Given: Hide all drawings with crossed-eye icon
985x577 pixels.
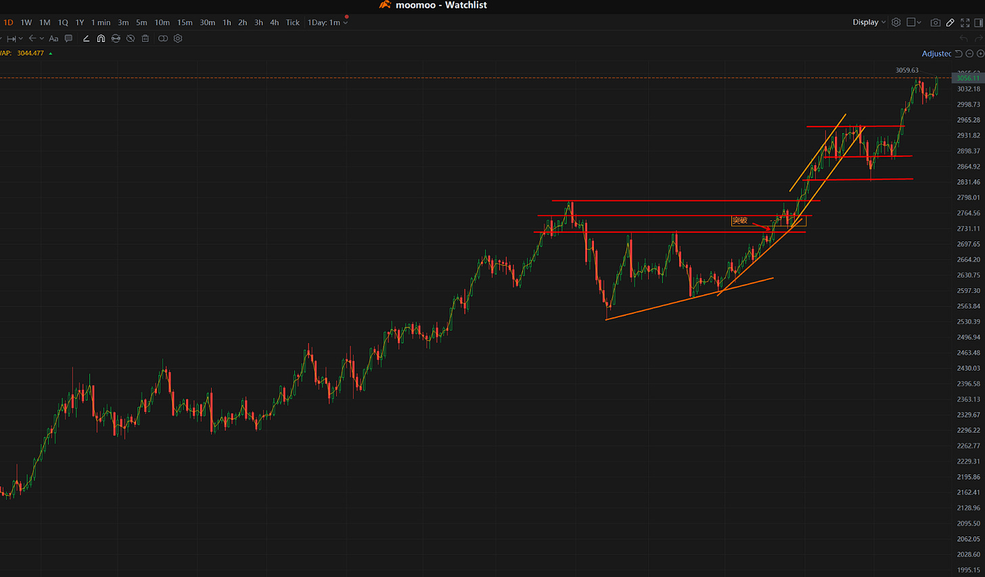Looking at the screenshot, I should [131, 39].
